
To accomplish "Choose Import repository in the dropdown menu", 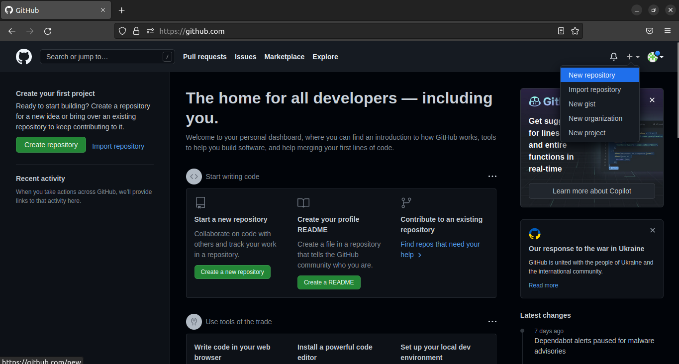I will coord(600,90).
